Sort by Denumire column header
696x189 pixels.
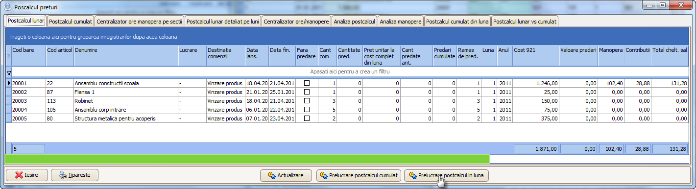(126, 56)
